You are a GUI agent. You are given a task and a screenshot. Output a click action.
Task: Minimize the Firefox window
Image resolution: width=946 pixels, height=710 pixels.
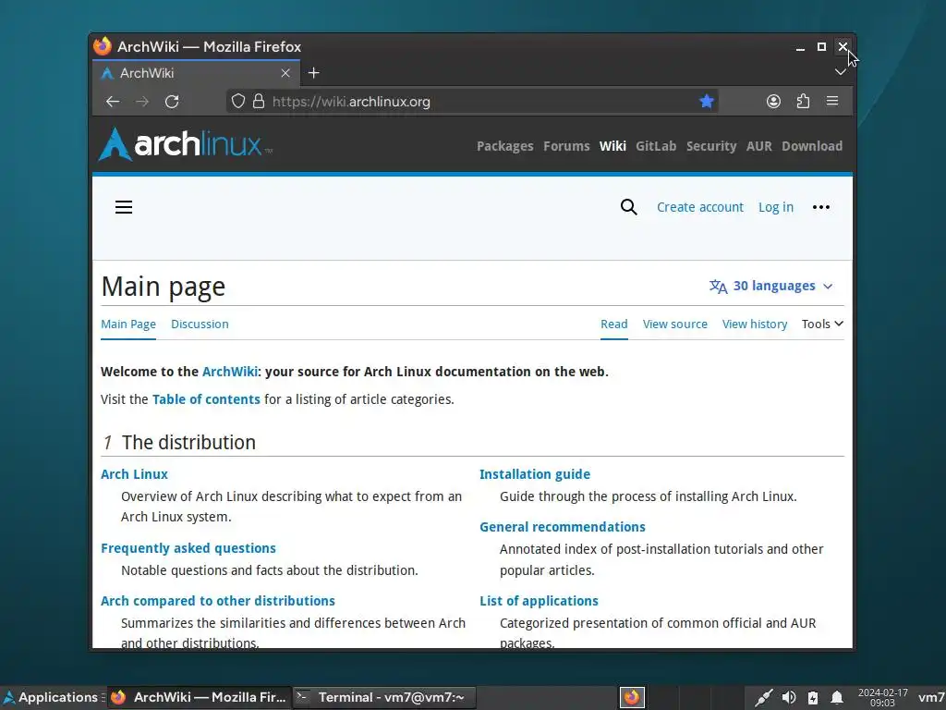pos(800,47)
